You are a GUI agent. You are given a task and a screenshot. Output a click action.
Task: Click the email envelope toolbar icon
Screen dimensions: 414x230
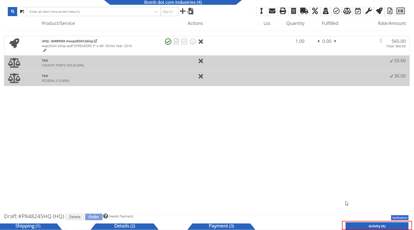pyautogui.click(x=272, y=11)
